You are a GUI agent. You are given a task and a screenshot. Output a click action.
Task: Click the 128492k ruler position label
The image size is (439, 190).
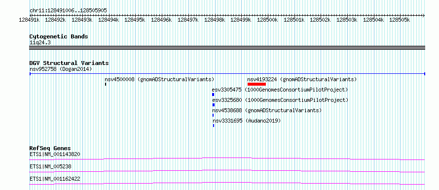pos(55,20)
